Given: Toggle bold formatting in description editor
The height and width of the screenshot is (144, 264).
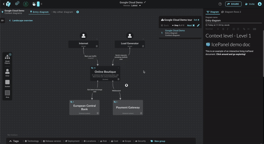Looking at the screenshot, I should [223, 29].
